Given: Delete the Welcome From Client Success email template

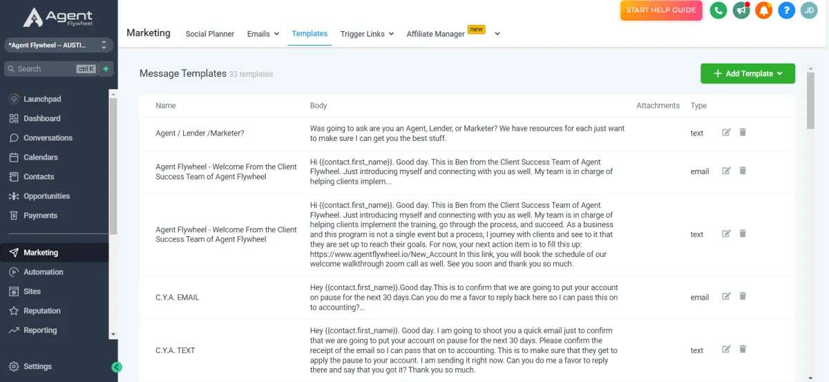Looking at the screenshot, I should coord(743,171).
